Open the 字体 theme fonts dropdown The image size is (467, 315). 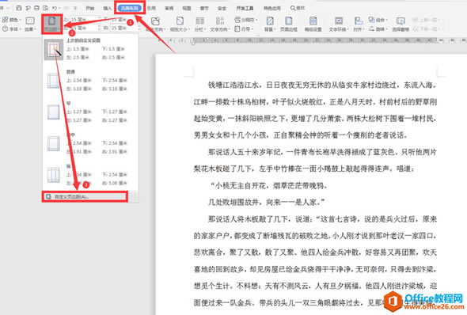[x=12, y=28]
